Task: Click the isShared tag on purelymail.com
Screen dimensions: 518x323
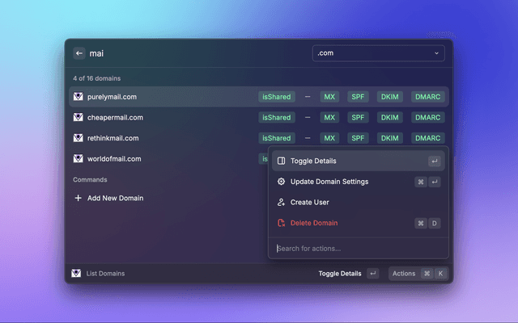Action: (x=275, y=96)
